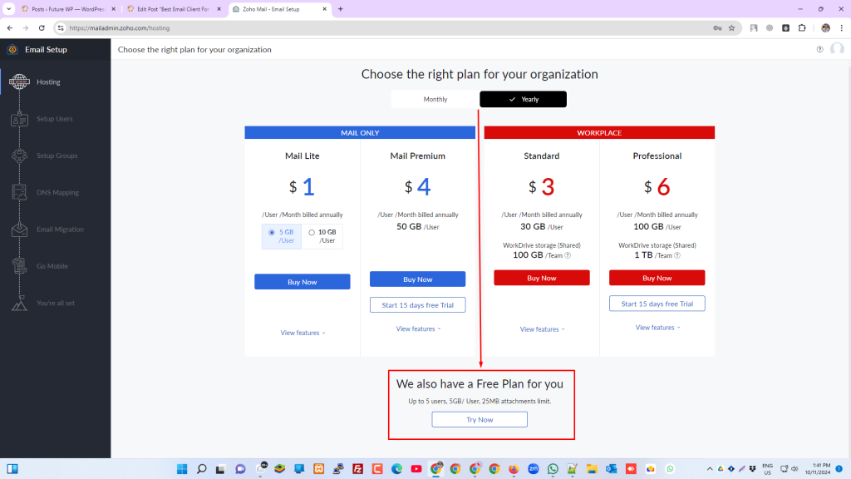Click the You're all set step icon
Viewport: 851px width, 479px height.
tap(19, 303)
